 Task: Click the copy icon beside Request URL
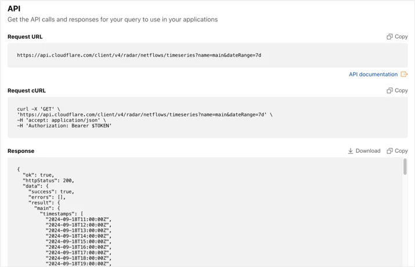pyautogui.click(x=389, y=36)
